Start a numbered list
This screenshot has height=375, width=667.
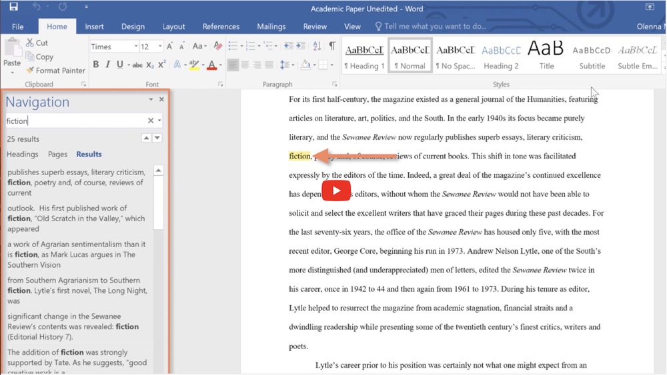250,46
